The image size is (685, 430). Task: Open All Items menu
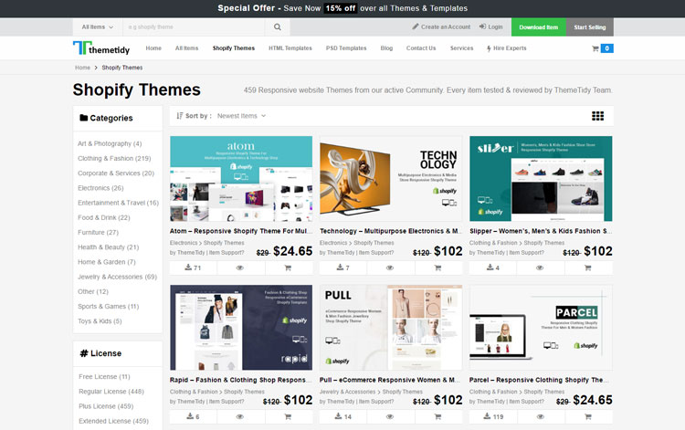click(186, 48)
